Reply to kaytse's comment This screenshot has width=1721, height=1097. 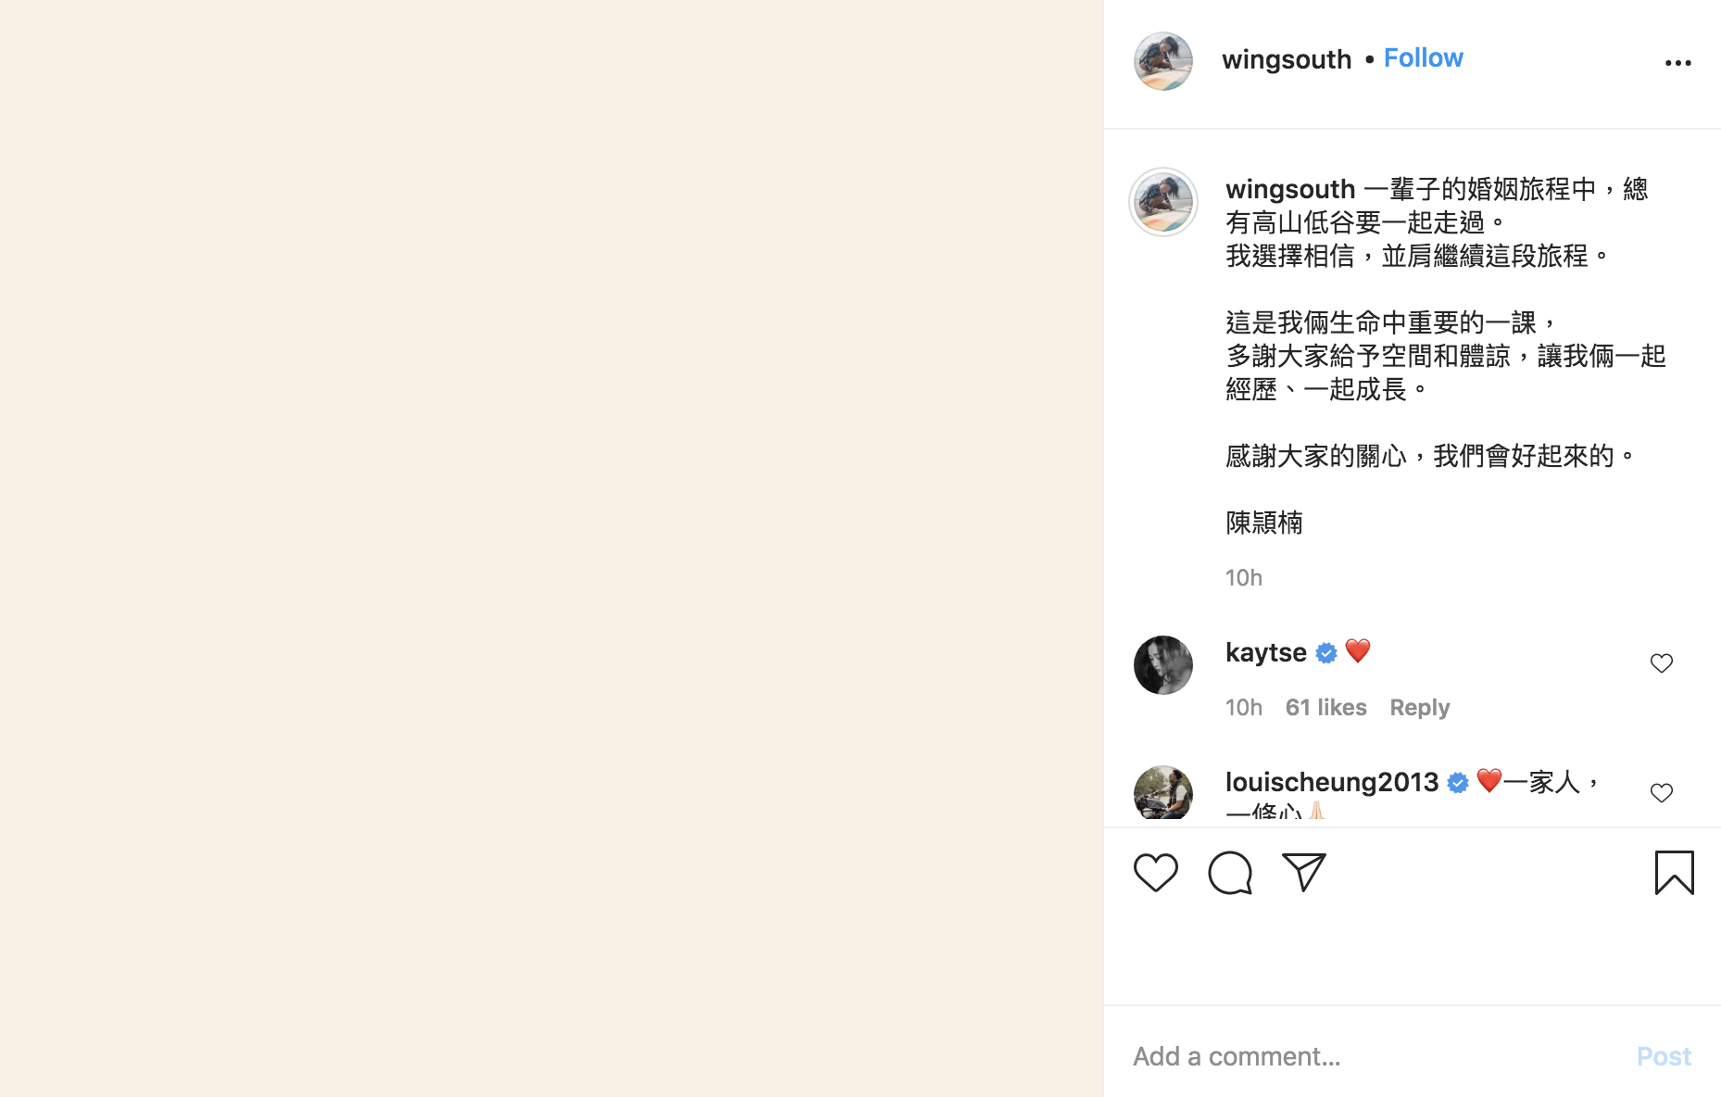(1419, 708)
